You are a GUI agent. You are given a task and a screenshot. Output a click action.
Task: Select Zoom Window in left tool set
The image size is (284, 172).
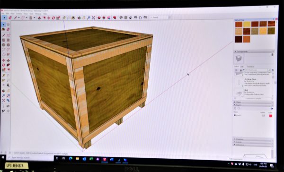point(8,95)
